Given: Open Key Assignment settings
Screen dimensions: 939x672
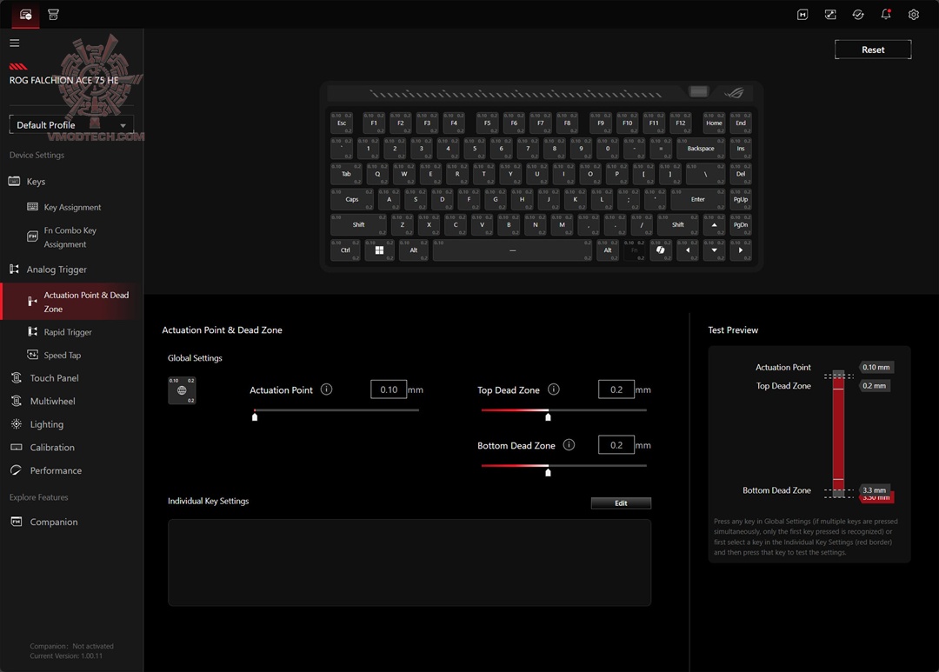Looking at the screenshot, I should coord(71,207).
